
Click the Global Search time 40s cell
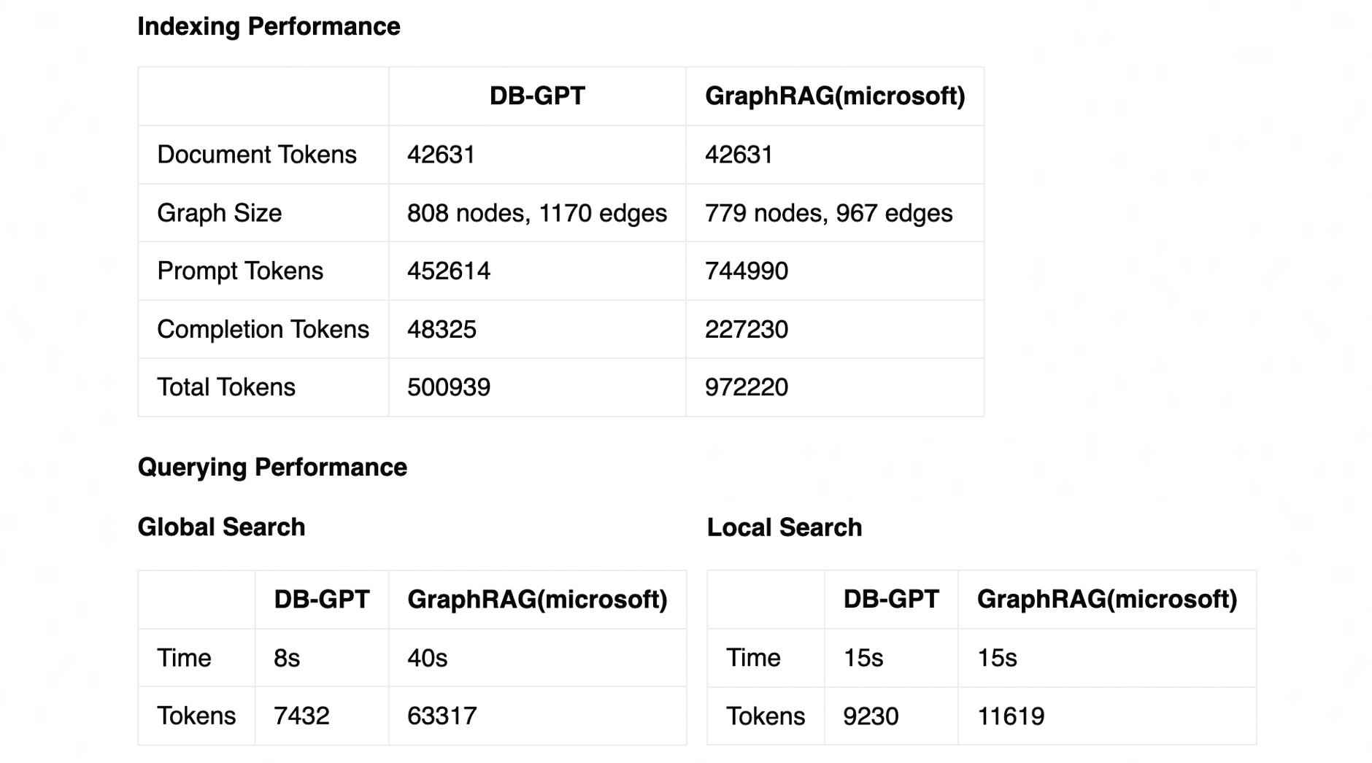427,658
